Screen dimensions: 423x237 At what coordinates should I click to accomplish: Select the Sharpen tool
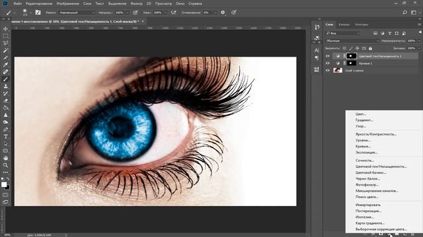5,115
